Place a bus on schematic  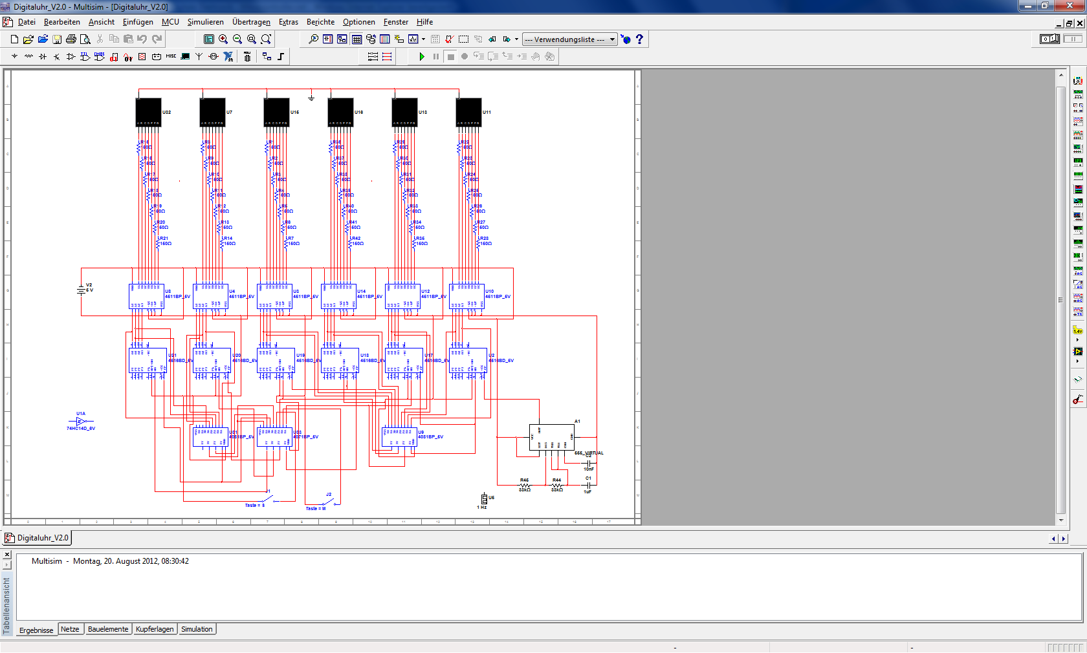coord(281,57)
